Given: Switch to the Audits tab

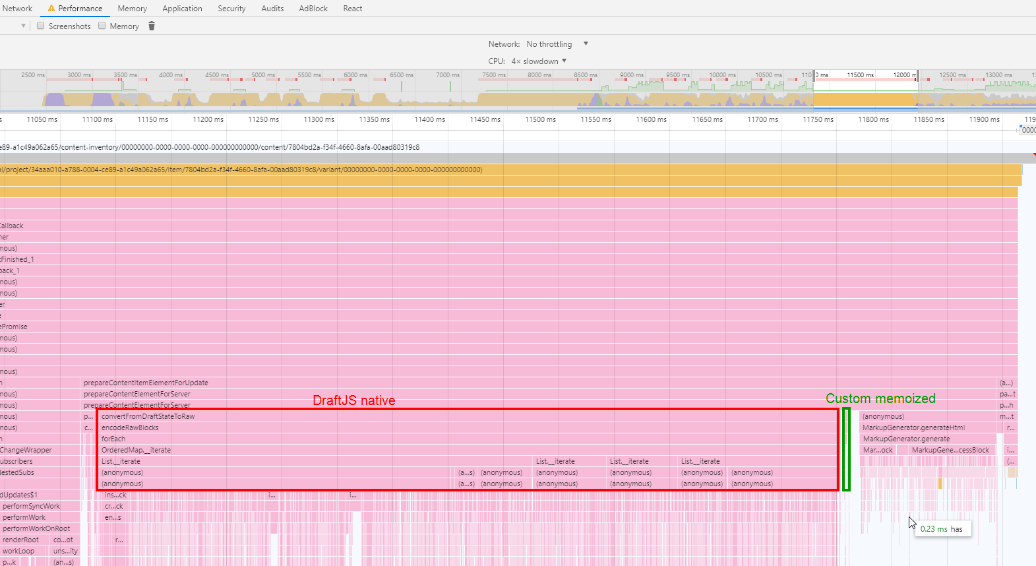Looking at the screenshot, I should coord(272,9).
